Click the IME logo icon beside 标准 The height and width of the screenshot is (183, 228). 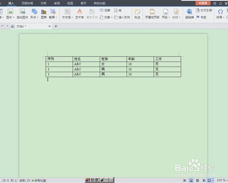click(x=87, y=180)
